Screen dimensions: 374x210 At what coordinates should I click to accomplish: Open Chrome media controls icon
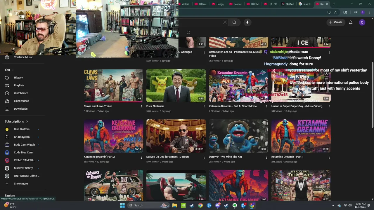(x=356, y=12)
